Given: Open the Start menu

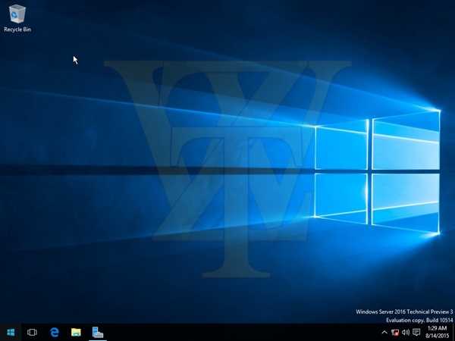Looking at the screenshot, I should point(11,333).
